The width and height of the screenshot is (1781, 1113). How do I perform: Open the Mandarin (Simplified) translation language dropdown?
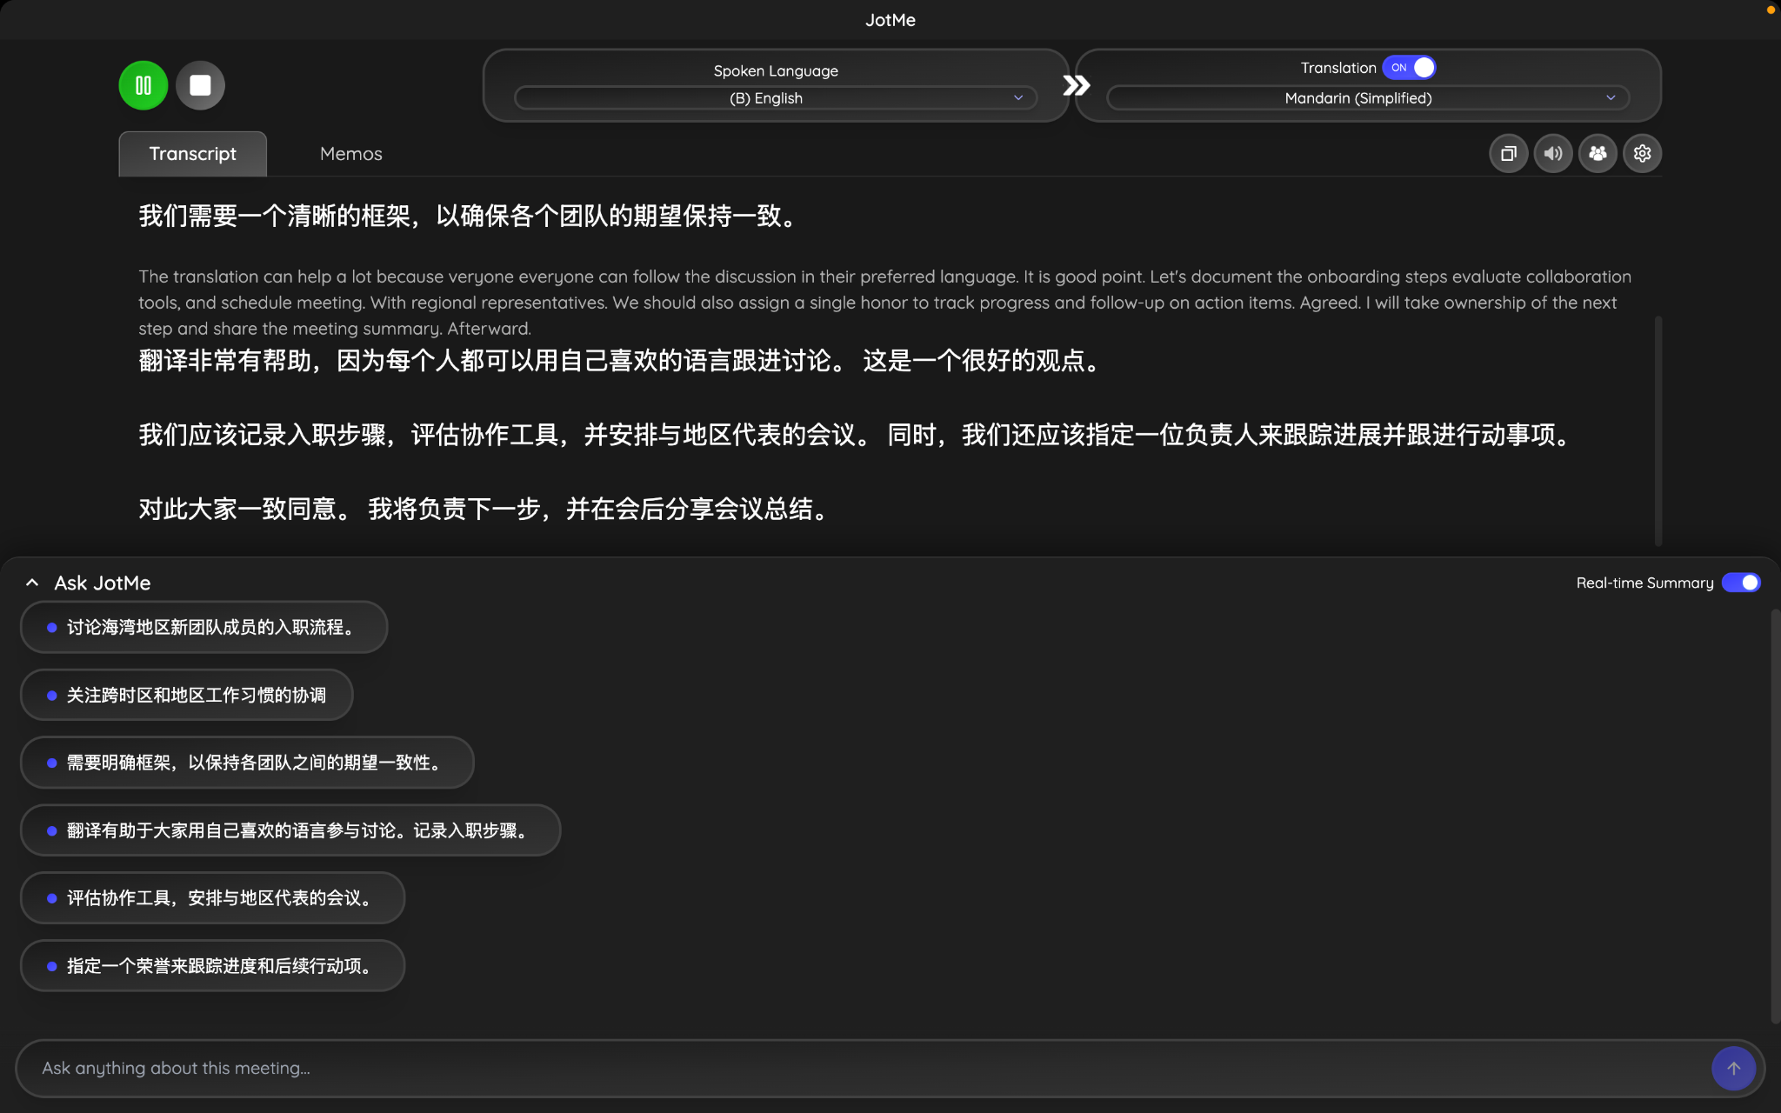click(x=1367, y=98)
